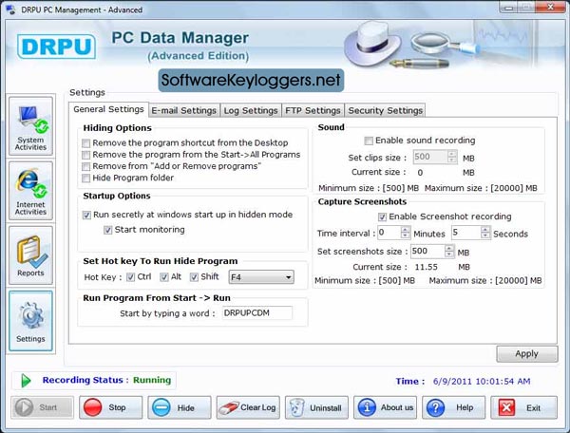Click the Minutes time interval field

point(389,233)
